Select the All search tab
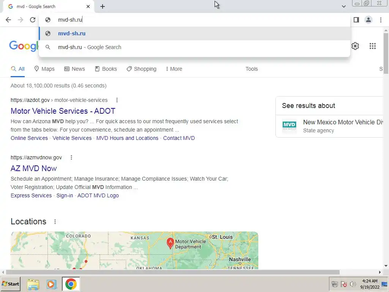The height and width of the screenshot is (292, 389). pos(17,69)
